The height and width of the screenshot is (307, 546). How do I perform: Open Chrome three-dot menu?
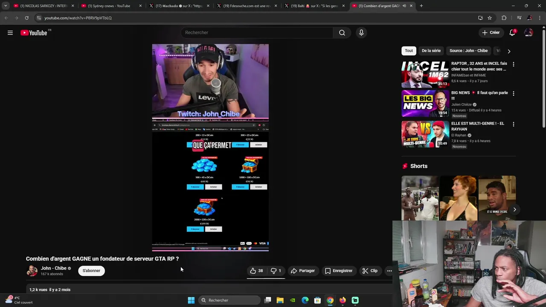coord(540,18)
